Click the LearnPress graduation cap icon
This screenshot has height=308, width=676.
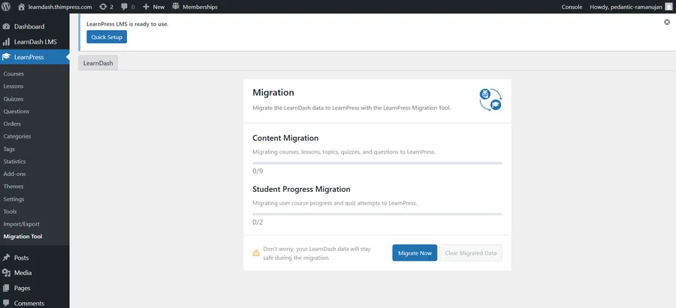click(6, 57)
